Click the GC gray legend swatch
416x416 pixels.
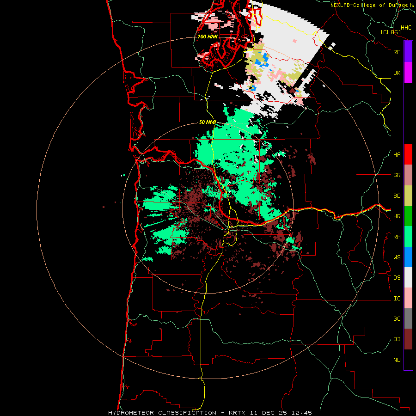(x=408, y=318)
